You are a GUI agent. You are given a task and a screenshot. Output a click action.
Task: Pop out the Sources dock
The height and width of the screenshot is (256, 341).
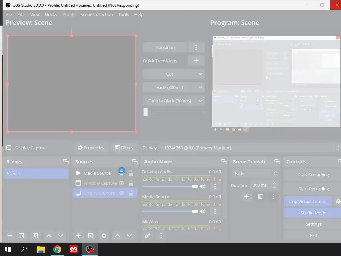(x=135, y=162)
